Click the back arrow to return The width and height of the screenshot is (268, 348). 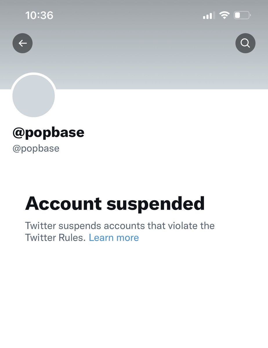(22, 43)
